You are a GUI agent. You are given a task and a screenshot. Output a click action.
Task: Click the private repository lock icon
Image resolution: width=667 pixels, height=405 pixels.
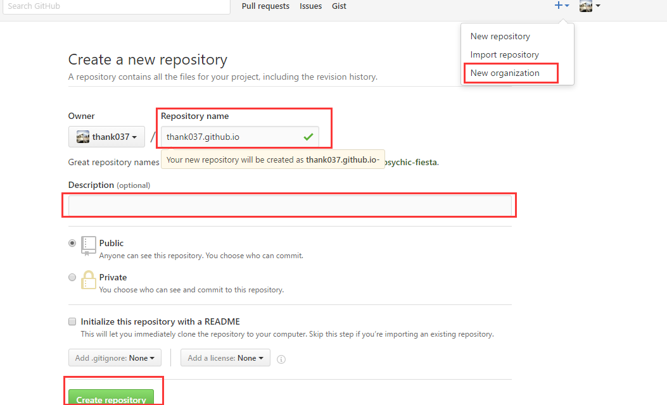point(89,280)
